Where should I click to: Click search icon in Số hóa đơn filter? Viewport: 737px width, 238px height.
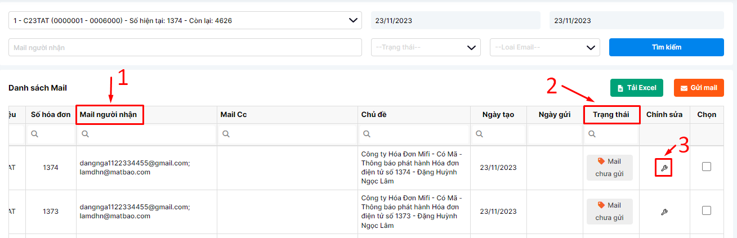[34, 134]
